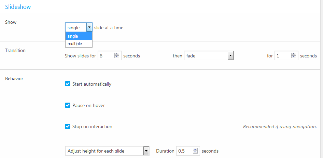The height and width of the screenshot is (158, 323).
Task: Increase the height adjust Duration spinner
Action: (x=195, y=149)
